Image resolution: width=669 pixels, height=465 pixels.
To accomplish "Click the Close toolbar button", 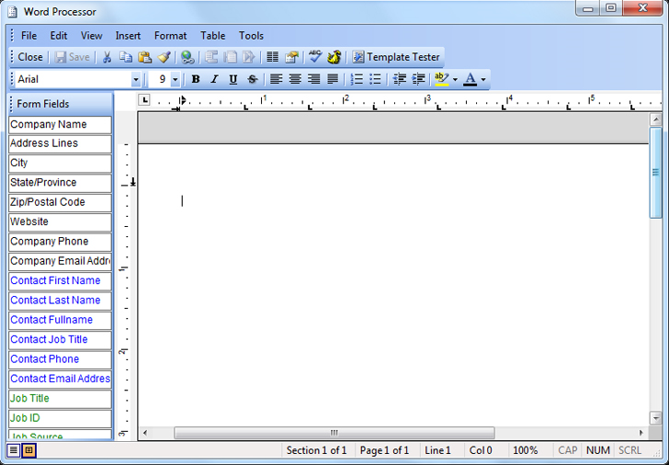I will (29, 57).
